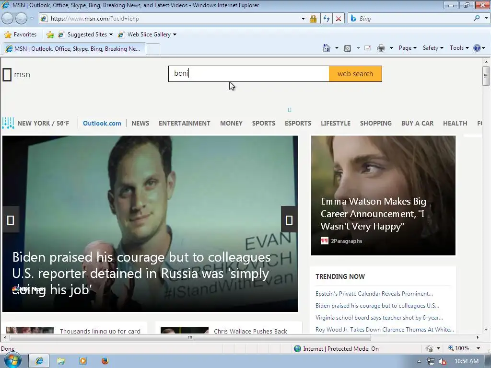This screenshot has height=368, width=491.
Task: Click the security lock icon in address bar
Action: (313, 19)
